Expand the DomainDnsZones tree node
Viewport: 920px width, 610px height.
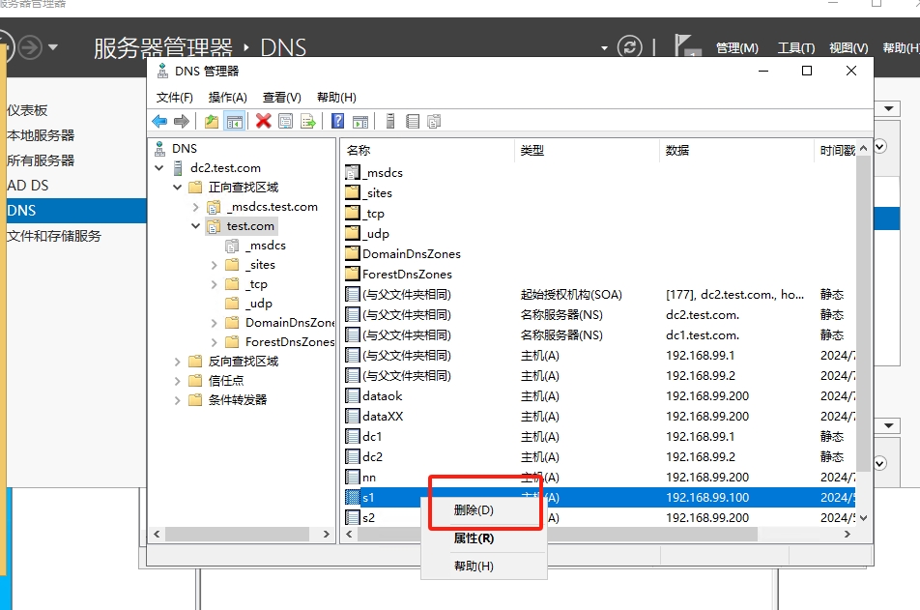click(x=215, y=323)
